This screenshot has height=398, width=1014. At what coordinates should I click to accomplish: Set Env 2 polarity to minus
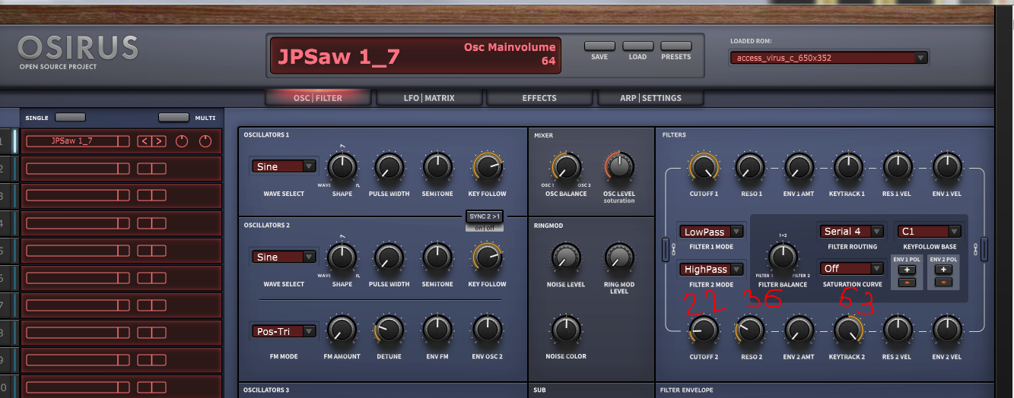944,282
